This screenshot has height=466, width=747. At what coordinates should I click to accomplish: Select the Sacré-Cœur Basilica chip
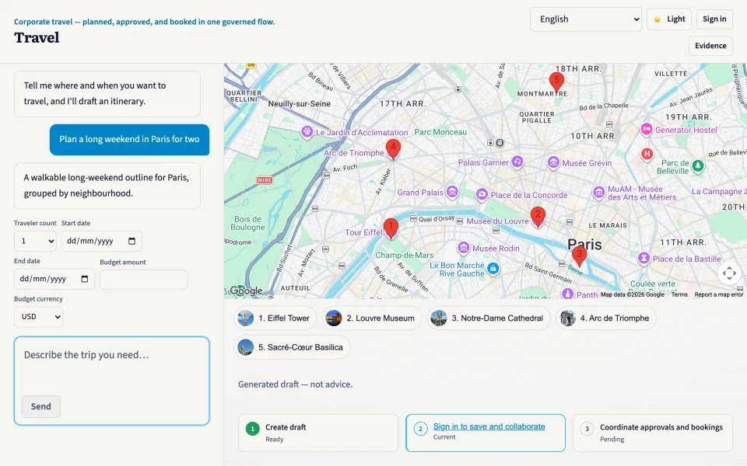pyautogui.click(x=292, y=348)
